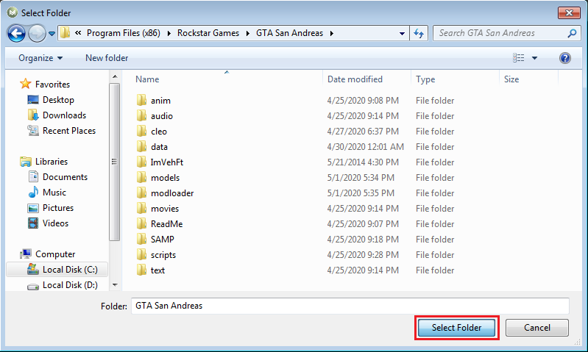588x352 pixels.
Task: Select the modloader folder icon
Action: 141,193
